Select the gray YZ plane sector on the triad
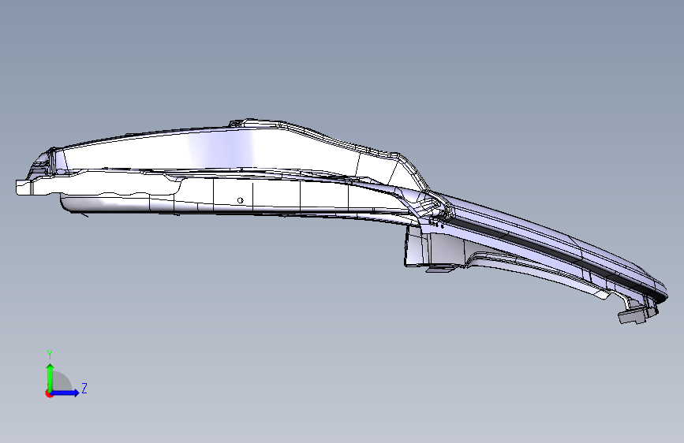The width and height of the screenshot is (684, 443). [x=62, y=382]
